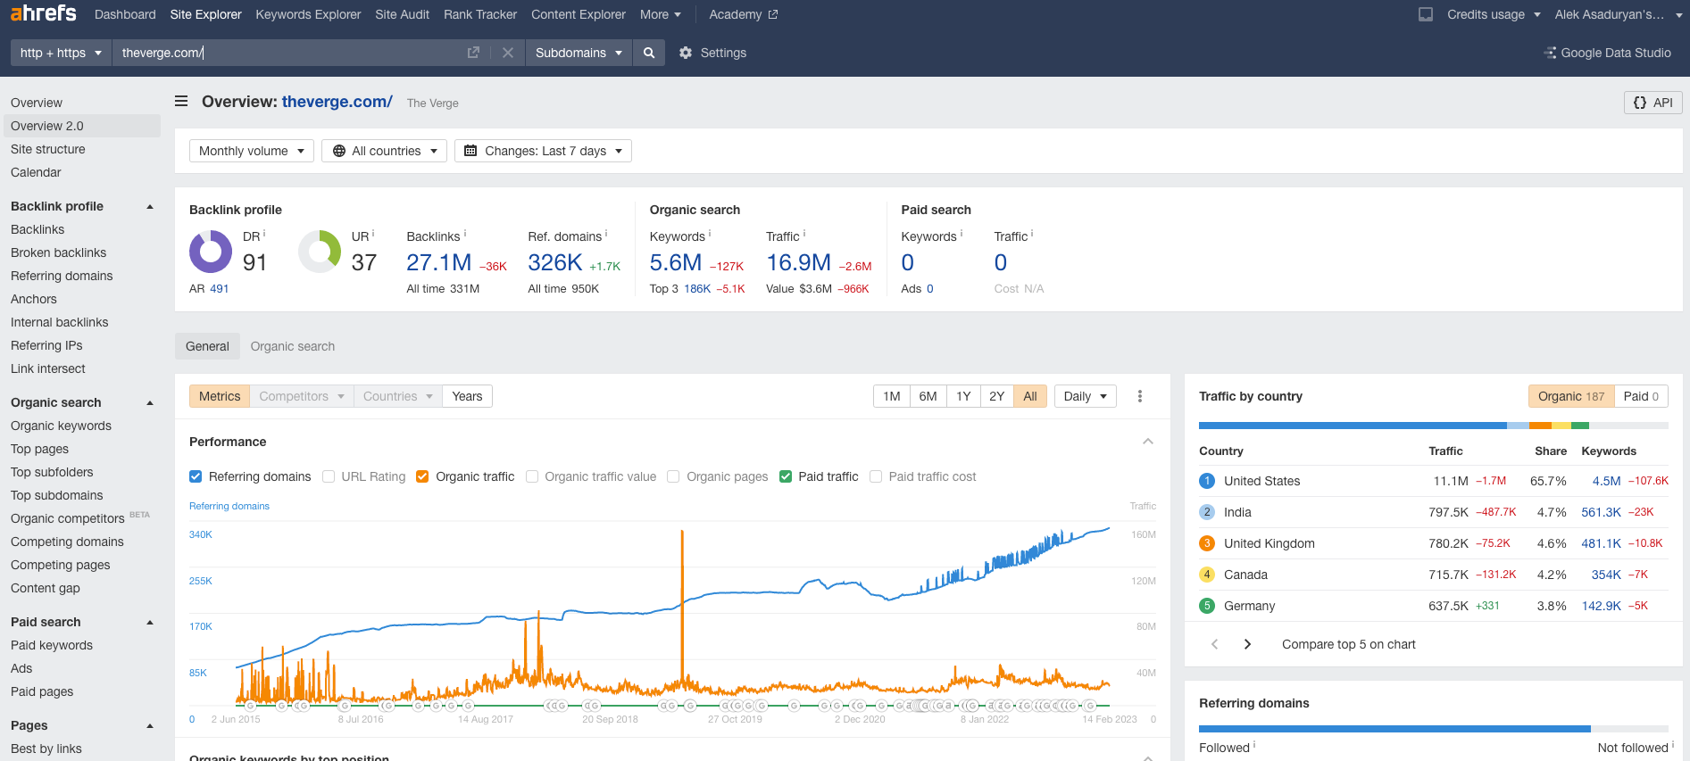Clear the URL field with X icon
This screenshot has width=1690, height=761.
(x=507, y=53)
